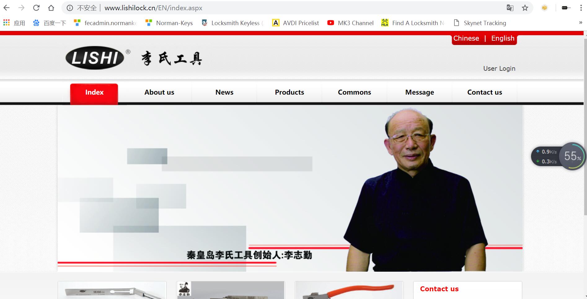Switch site language to Chinese
587x299 pixels.
click(x=466, y=38)
